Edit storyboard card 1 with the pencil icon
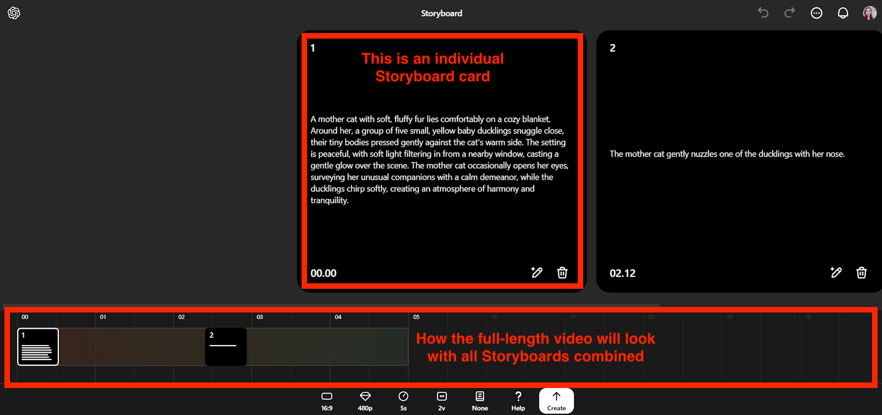The width and height of the screenshot is (882, 415). pos(536,272)
